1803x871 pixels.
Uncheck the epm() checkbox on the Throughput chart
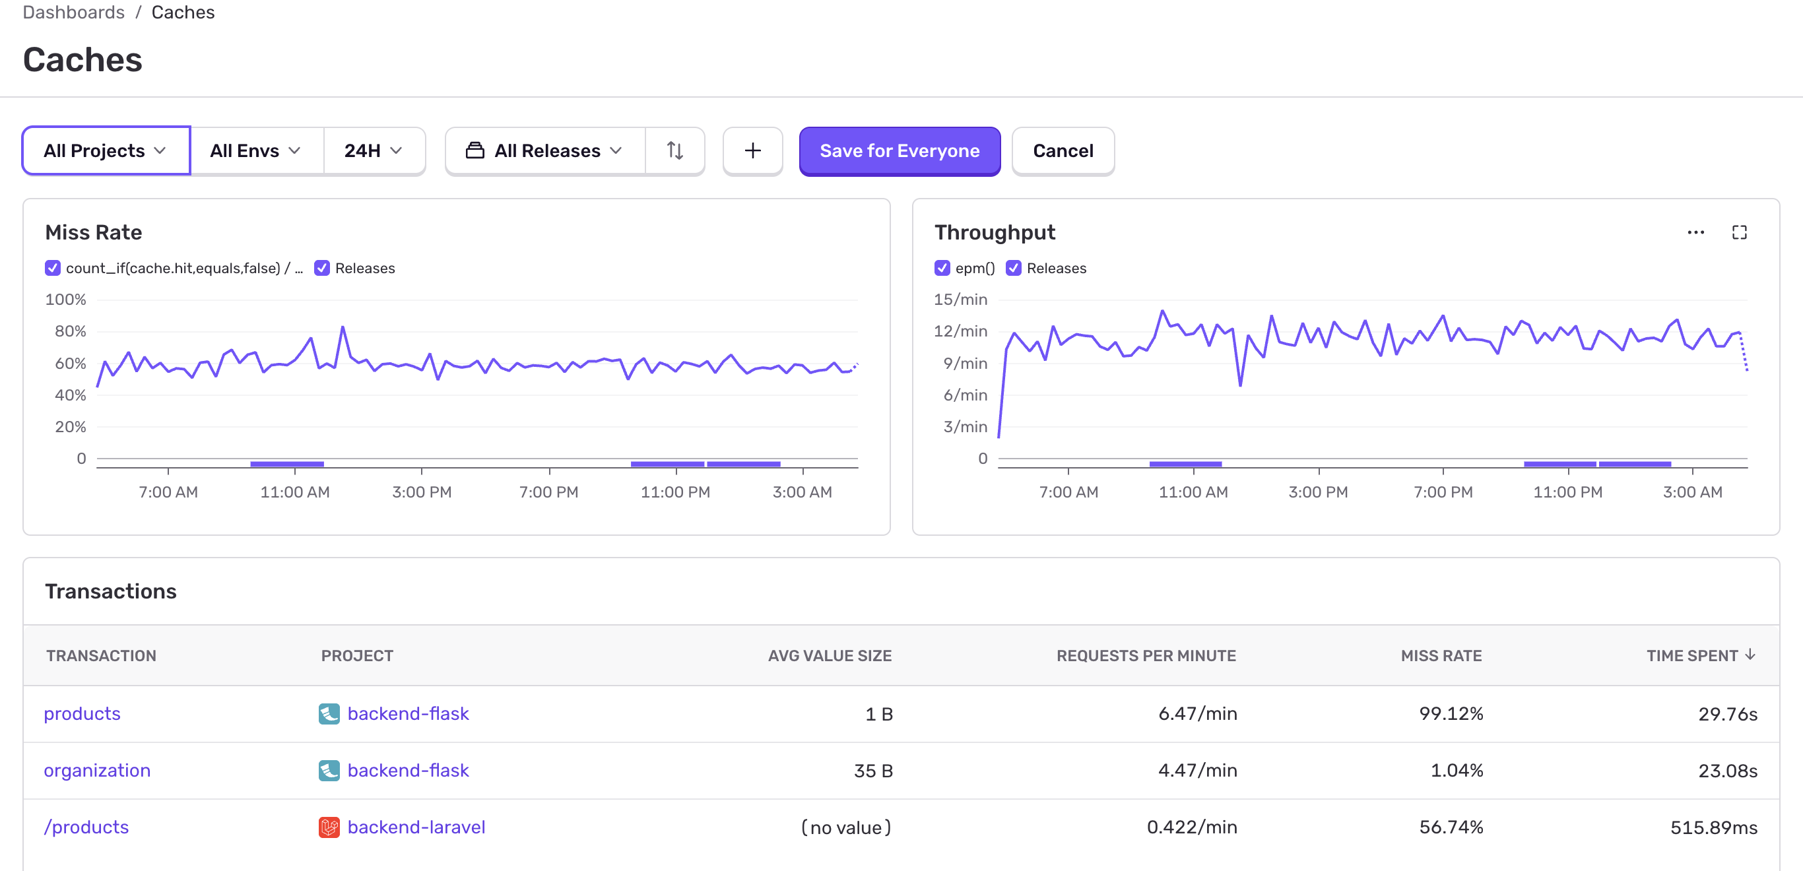[x=941, y=268]
